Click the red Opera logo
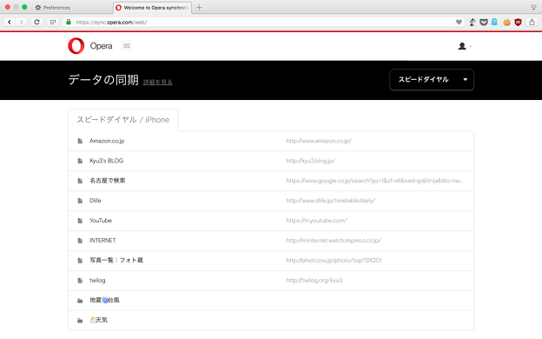 tap(76, 46)
